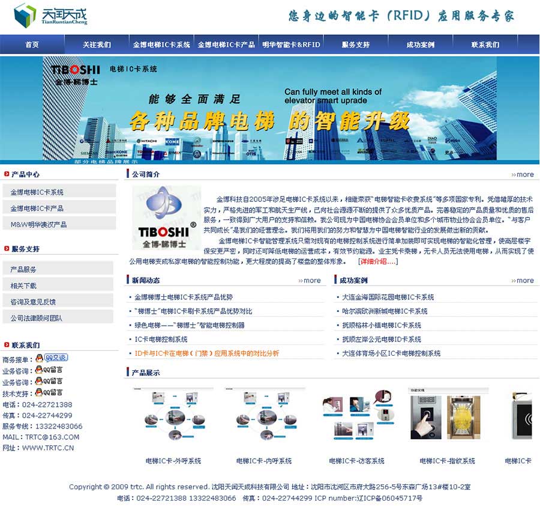
Task: Click the TIBOSHI company logo image
Action: (x=167, y=218)
